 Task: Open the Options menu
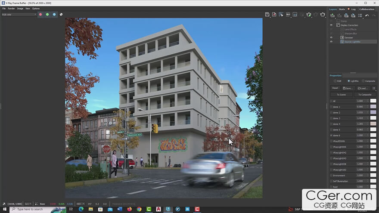click(36, 9)
